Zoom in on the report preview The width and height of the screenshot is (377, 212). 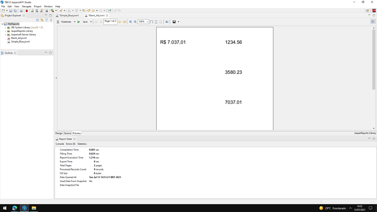pyautogui.click(x=131, y=22)
